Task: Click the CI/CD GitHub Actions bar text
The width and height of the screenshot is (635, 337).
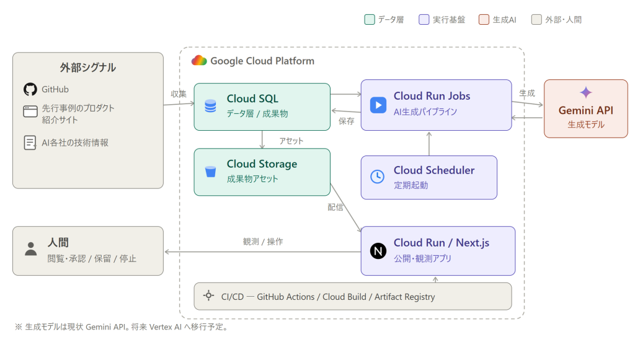Action: [328, 297]
